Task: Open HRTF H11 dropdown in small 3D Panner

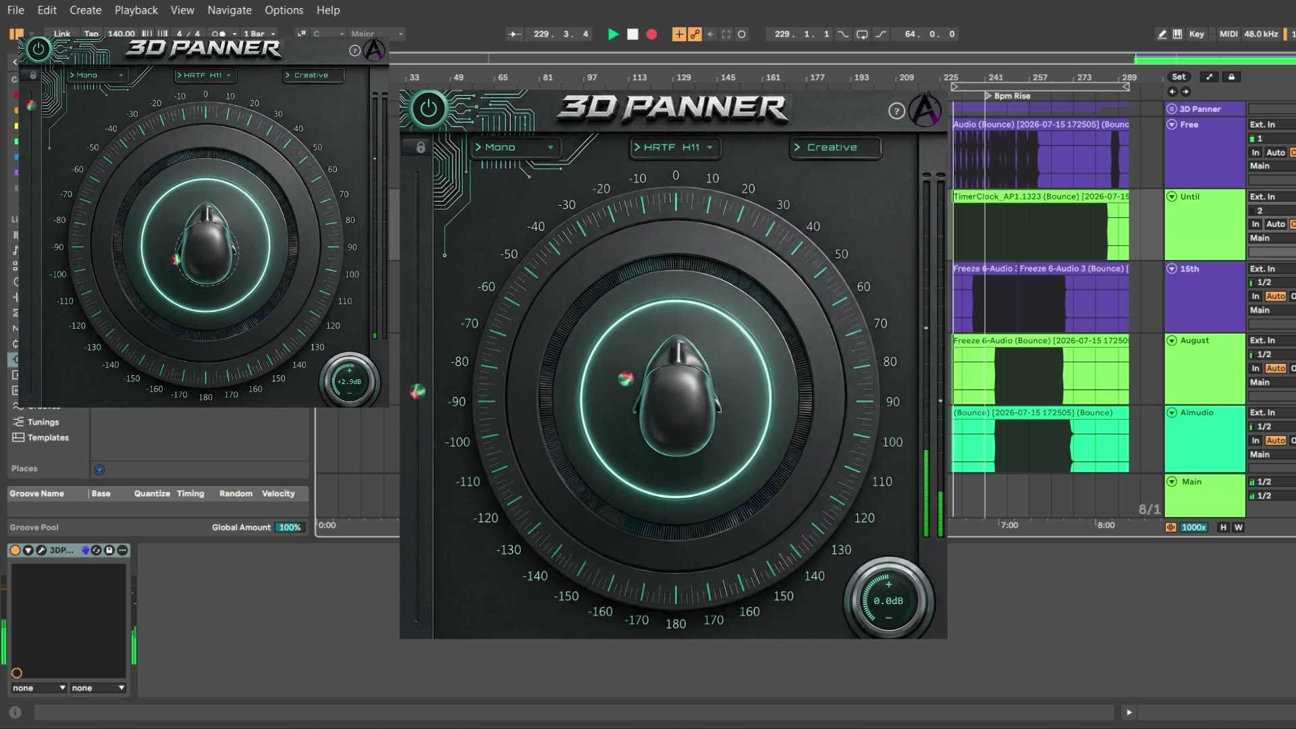Action: click(205, 75)
